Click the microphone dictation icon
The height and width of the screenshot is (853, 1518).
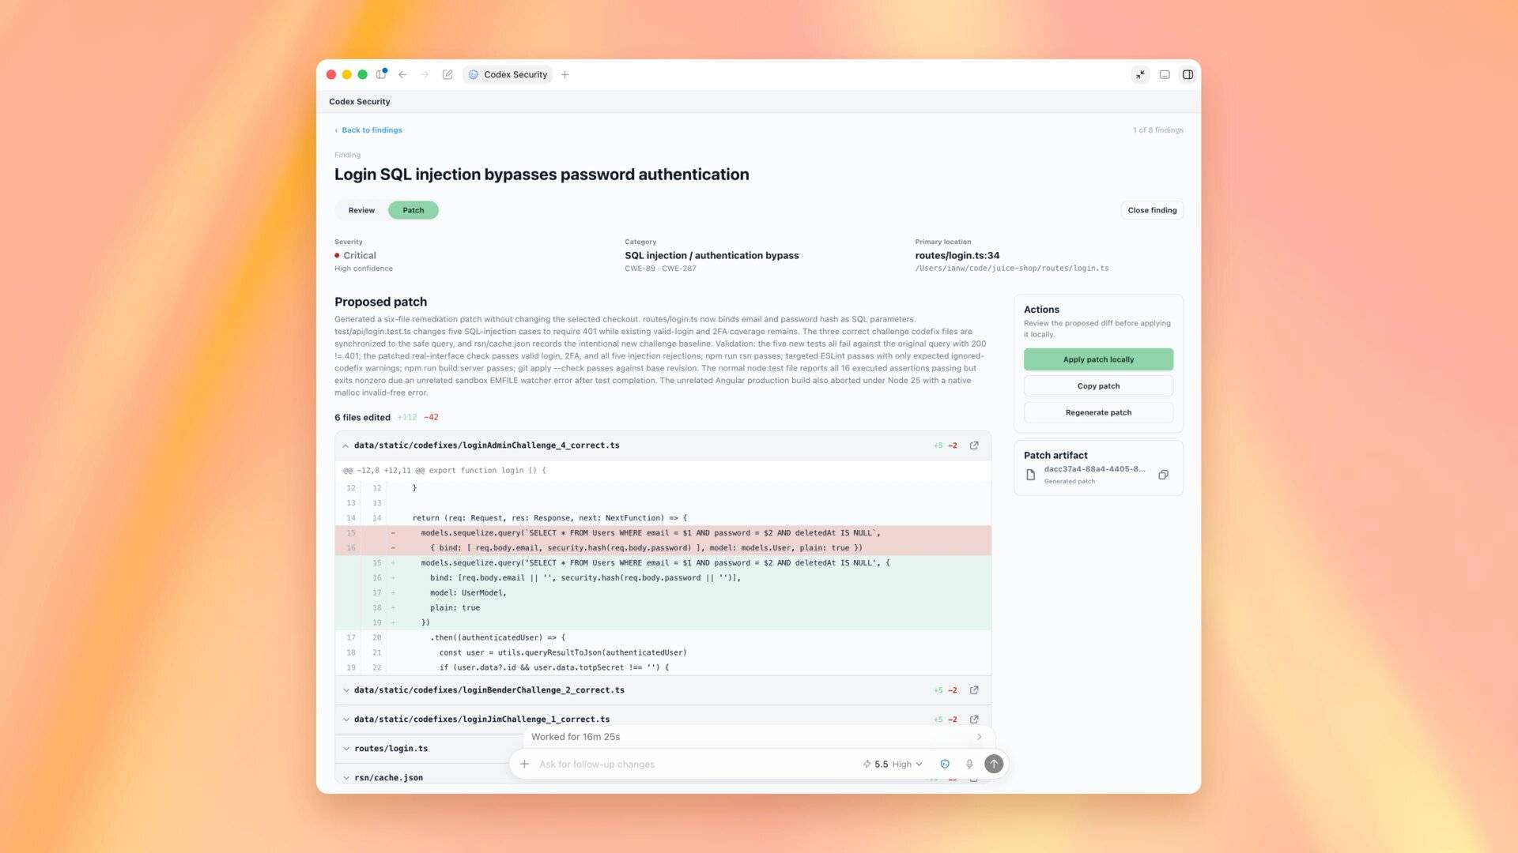(969, 764)
